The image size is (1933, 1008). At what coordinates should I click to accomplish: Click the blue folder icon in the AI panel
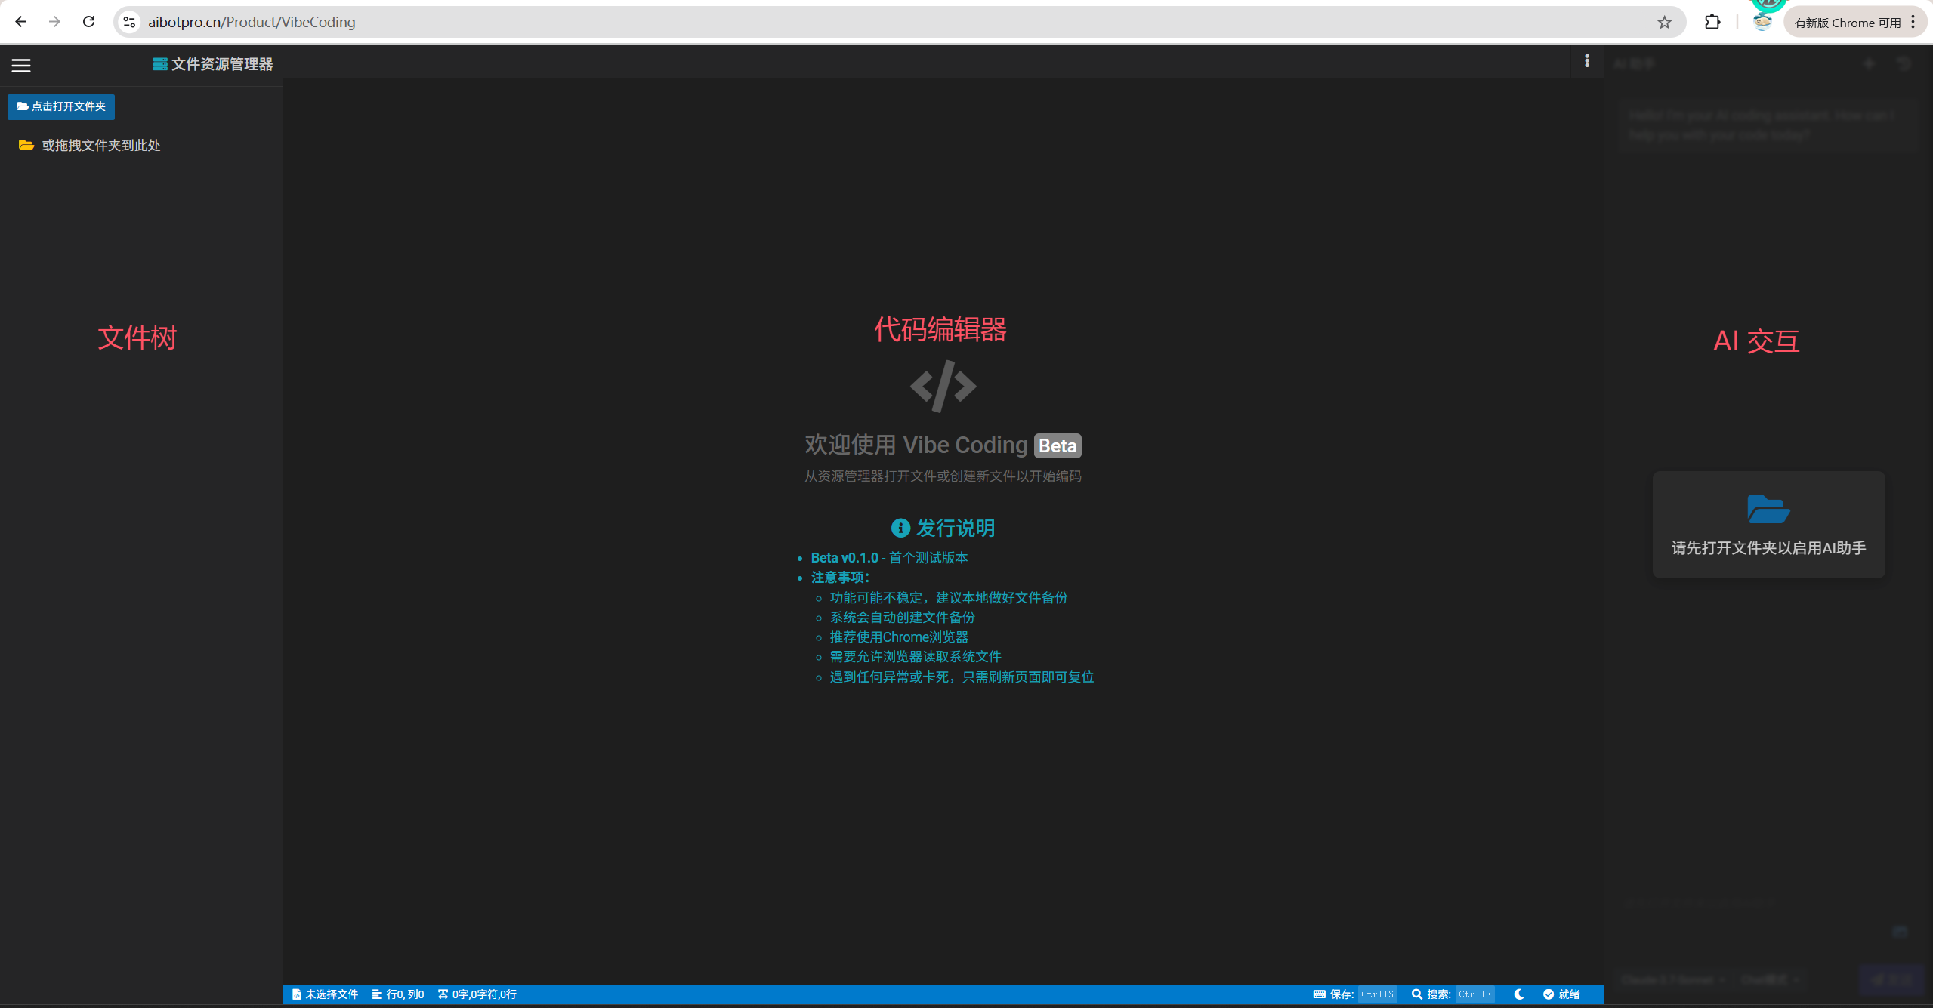tap(1768, 509)
